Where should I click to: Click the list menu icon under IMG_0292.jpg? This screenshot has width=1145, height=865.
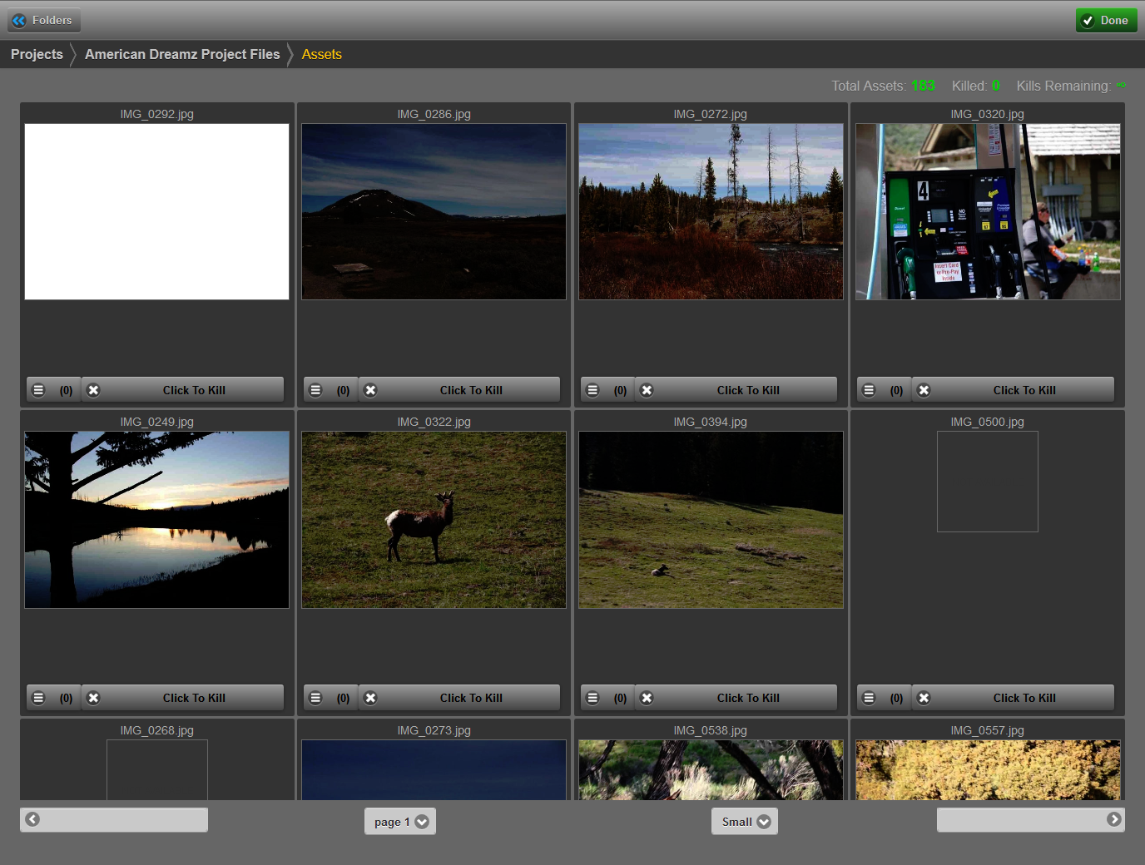(x=38, y=390)
